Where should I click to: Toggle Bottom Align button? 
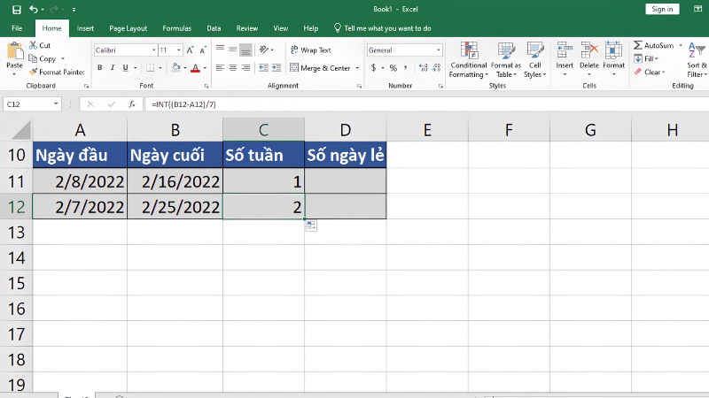pyautogui.click(x=246, y=50)
